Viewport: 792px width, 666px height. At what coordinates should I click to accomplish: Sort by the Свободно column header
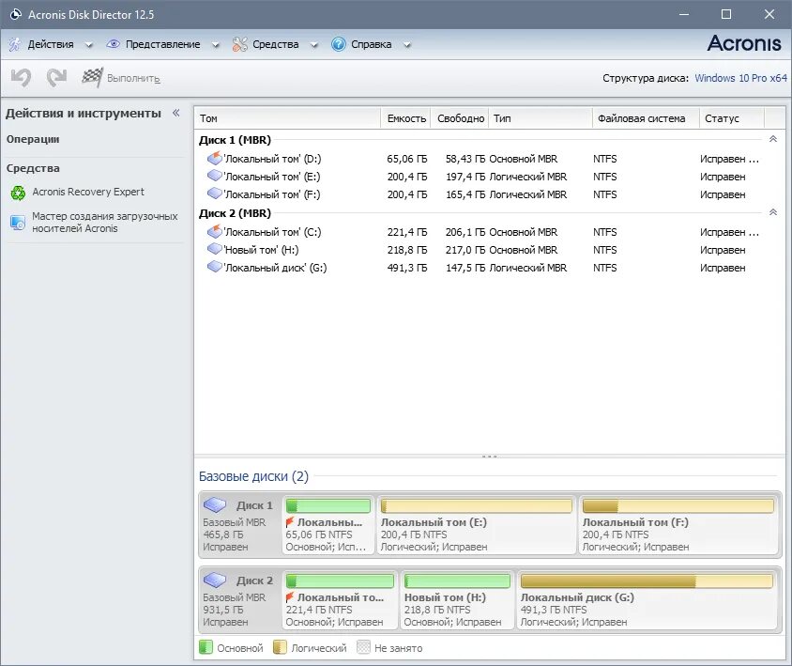[x=460, y=118]
